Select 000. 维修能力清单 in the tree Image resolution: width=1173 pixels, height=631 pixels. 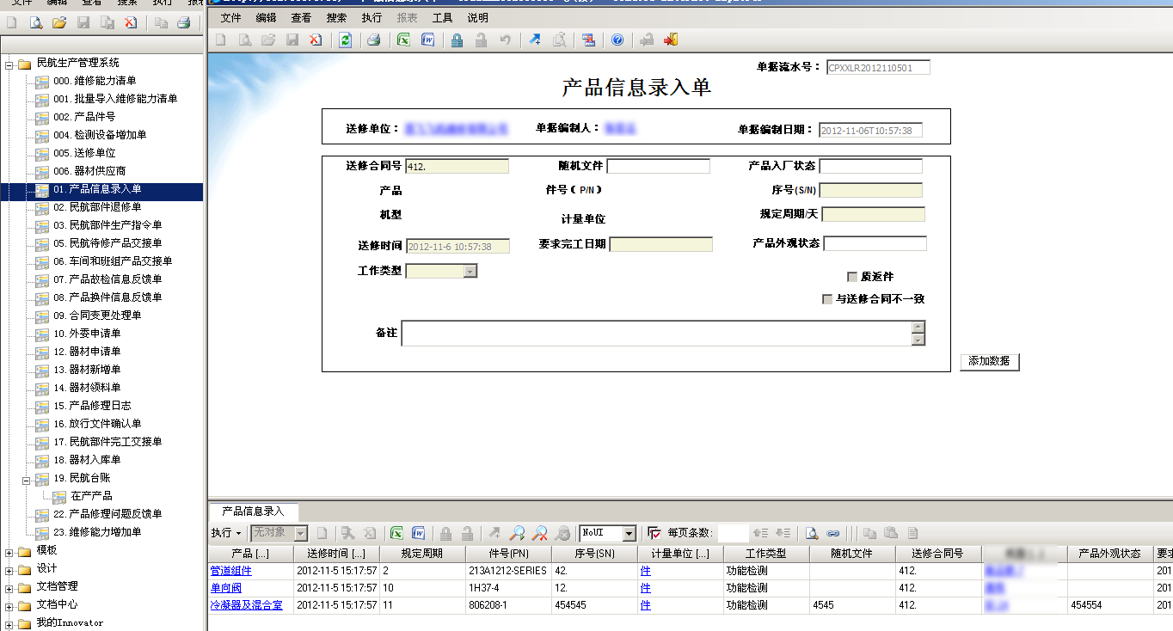coord(95,81)
